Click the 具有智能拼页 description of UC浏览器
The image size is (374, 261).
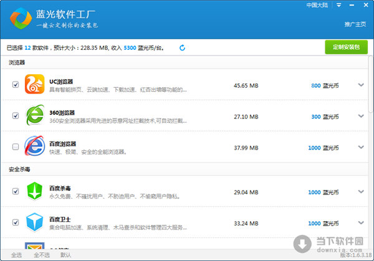pos(118,90)
